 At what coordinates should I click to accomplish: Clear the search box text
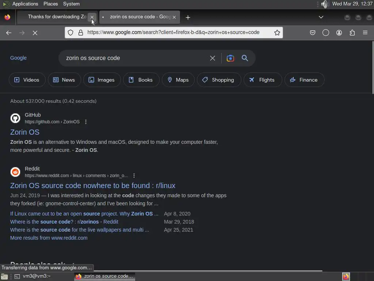(212, 58)
